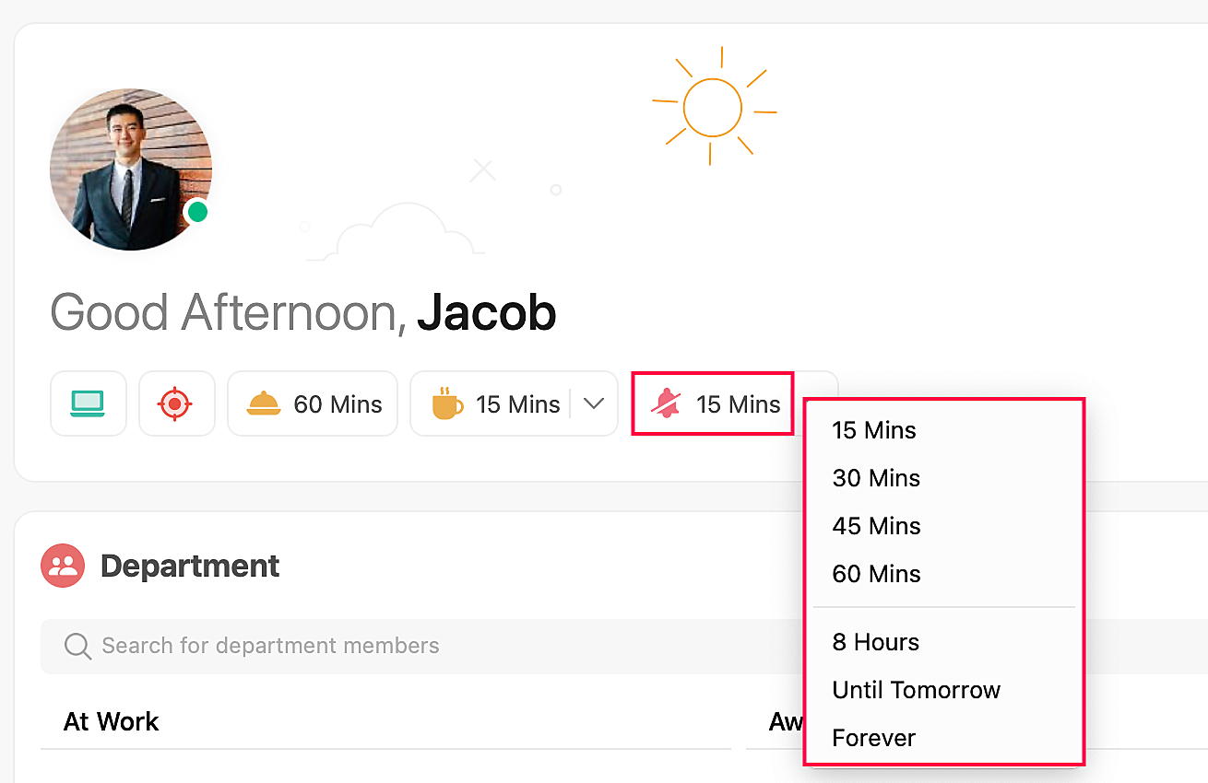Switch to the At Work tab
Viewport: 1208px width, 783px height.
tap(111, 721)
